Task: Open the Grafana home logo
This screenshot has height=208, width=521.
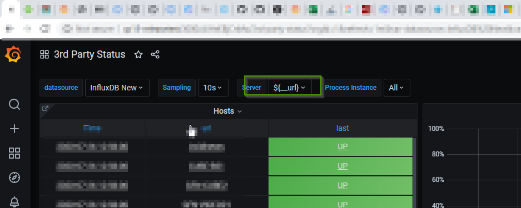Action: click(13, 54)
